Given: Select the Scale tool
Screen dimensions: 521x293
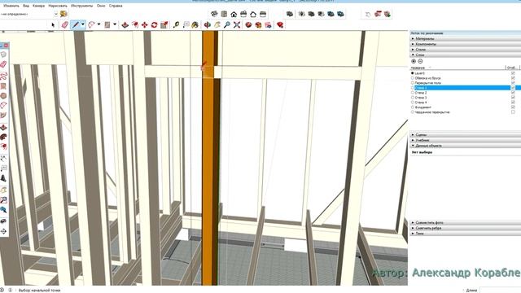Looking at the screenshot, I should 164,25.
